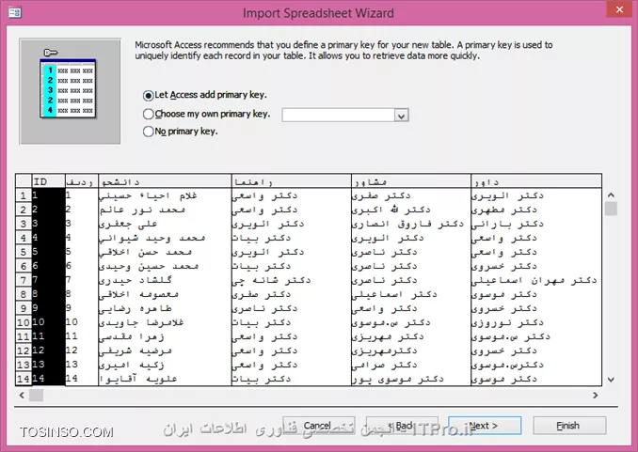This screenshot has height=452, width=638.
Task: Click student cell محمد نور عالم
Action: tap(165, 210)
